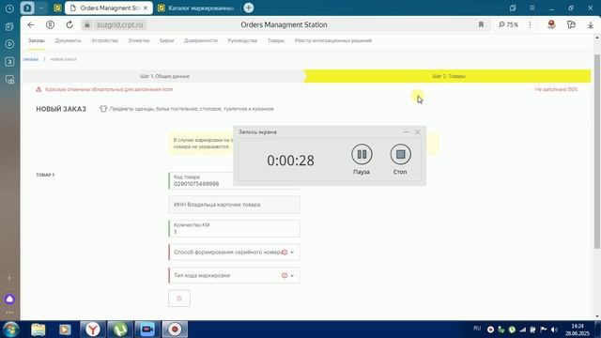The height and width of the screenshot is (338, 601).
Task: Open history clock icon in sidebar
Action: click(9, 8)
